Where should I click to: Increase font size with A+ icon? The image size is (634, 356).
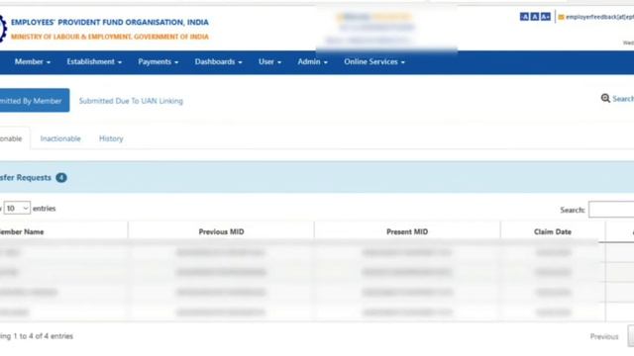tap(546, 17)
